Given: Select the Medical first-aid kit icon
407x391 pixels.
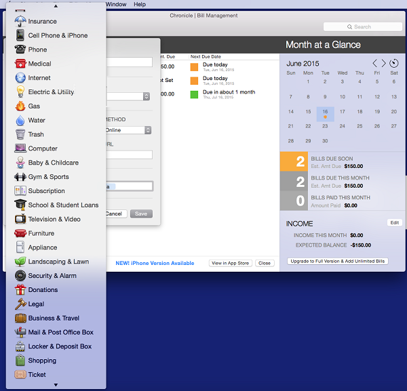Looking at the screenshot, I should pos(20,64).
